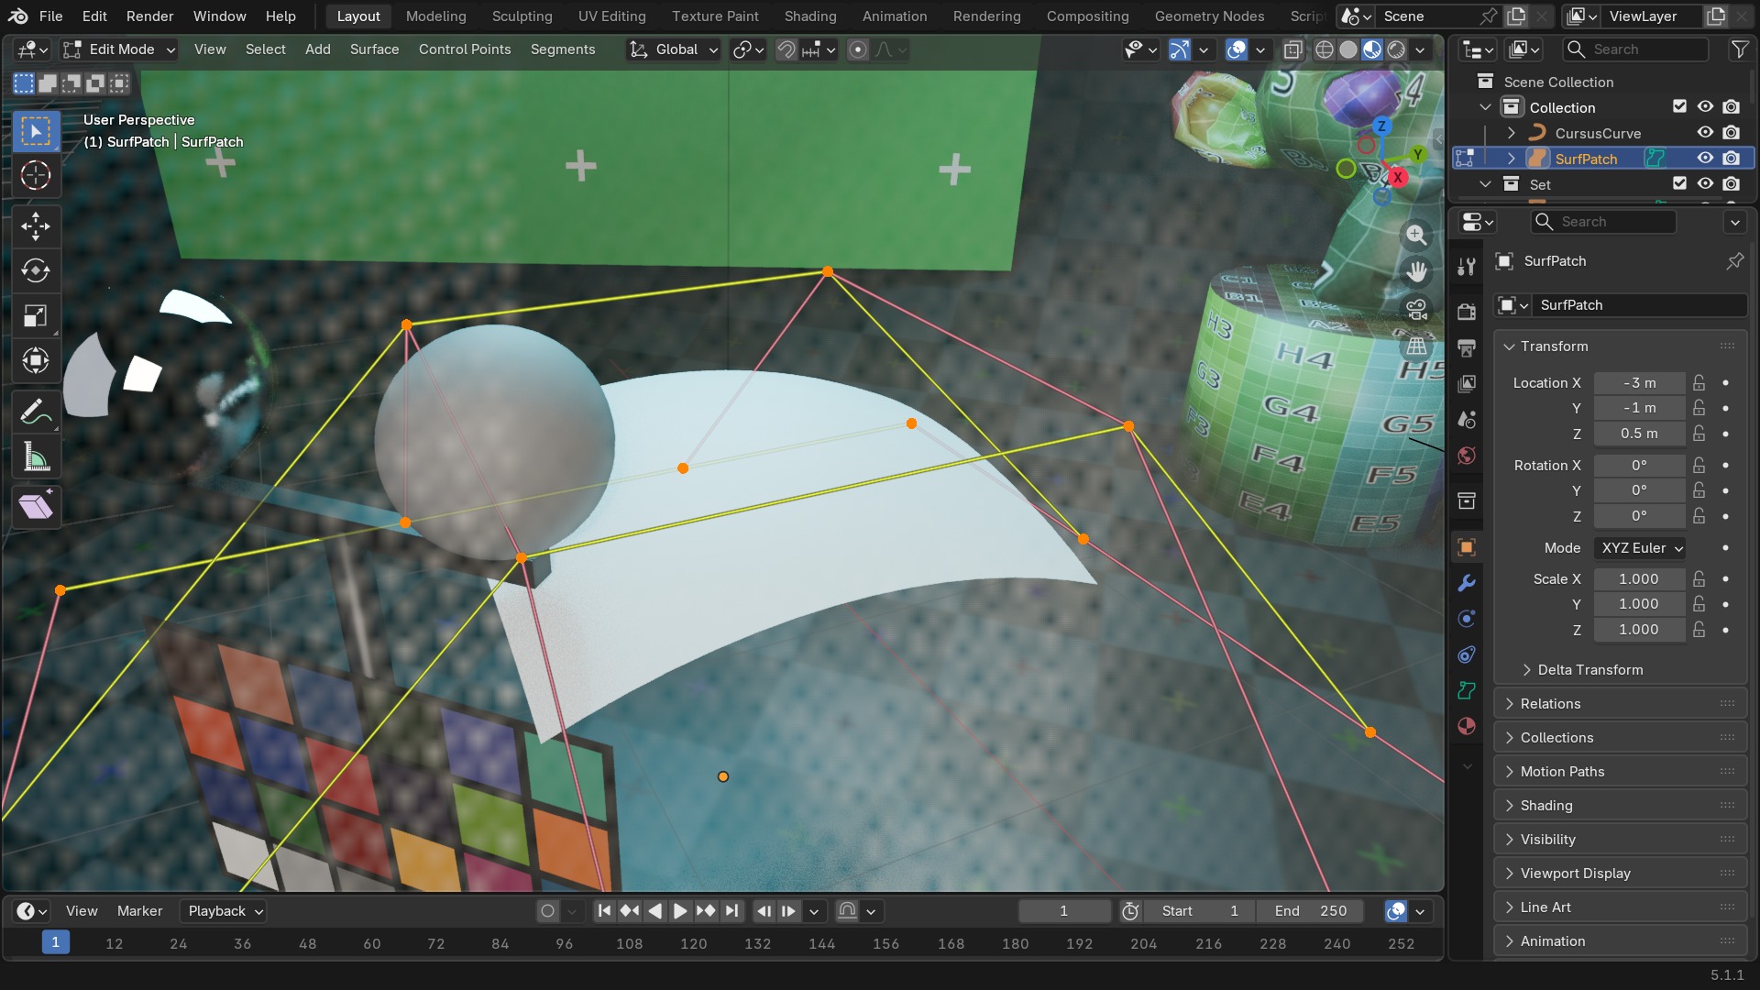Toggle lock on Location X
The height and width of the screenshot is (990, 1760).
(1699, 382)
